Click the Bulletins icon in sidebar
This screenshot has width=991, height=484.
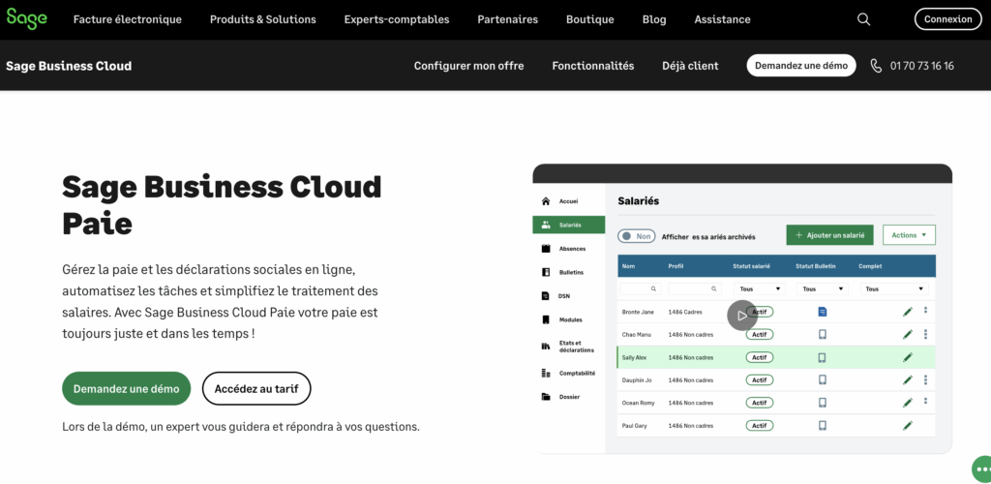point(546,272)
